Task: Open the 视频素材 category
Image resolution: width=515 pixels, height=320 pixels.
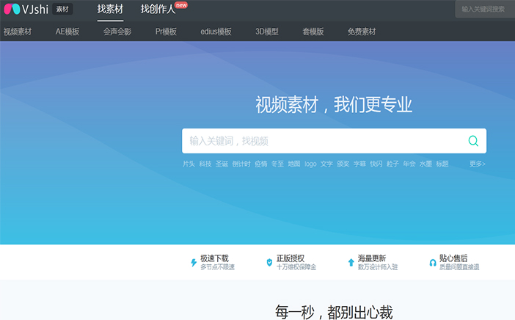Action: point(18,32)
